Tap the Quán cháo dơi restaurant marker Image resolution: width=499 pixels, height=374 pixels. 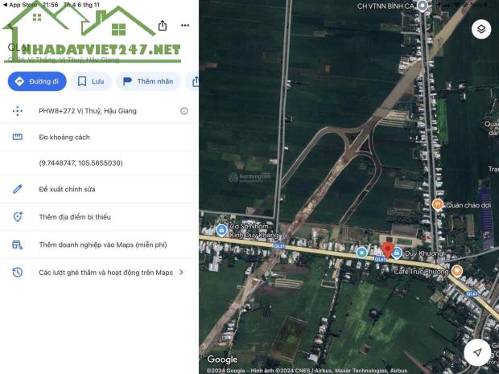(x=438, y=204)
